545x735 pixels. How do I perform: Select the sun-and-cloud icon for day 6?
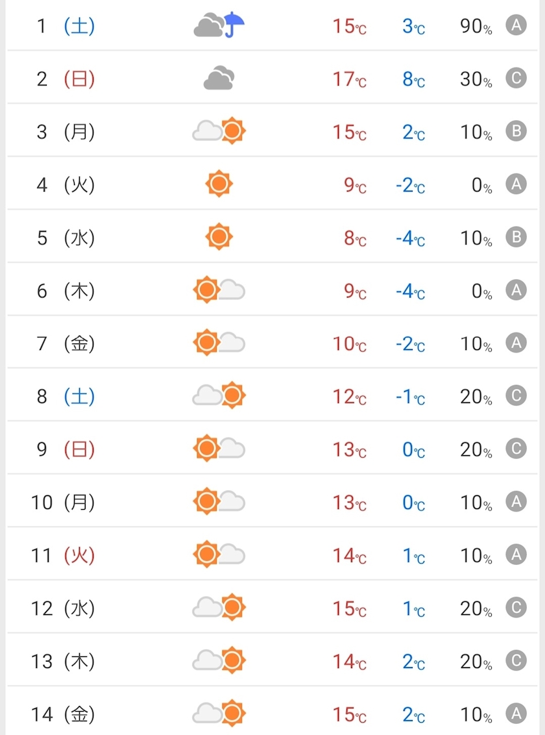219,290
